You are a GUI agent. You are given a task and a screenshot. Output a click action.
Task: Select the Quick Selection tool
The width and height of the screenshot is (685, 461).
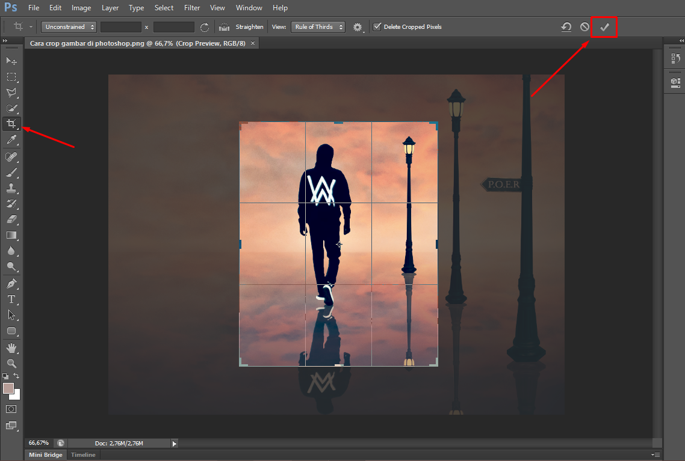pyautogui.click(x=11, y=108)
